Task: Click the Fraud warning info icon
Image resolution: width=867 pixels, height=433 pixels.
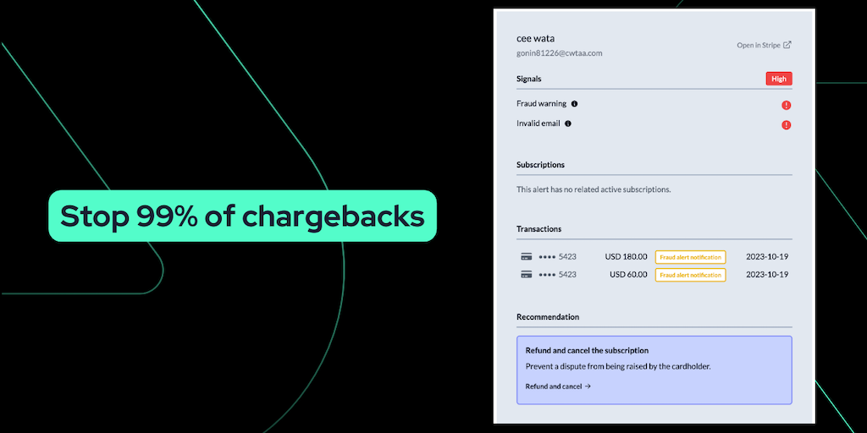Action: (574, 104)
